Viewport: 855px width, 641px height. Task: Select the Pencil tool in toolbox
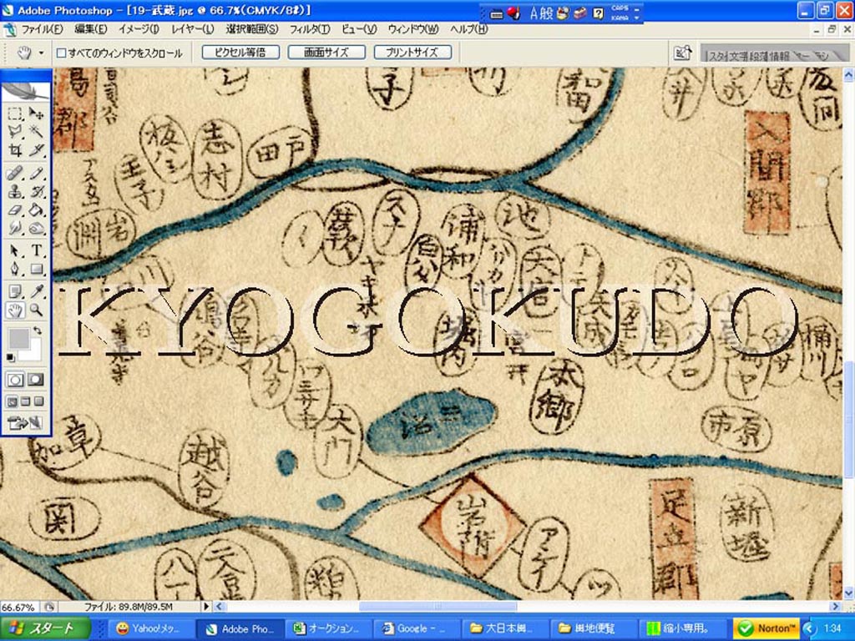coord(36,174)
